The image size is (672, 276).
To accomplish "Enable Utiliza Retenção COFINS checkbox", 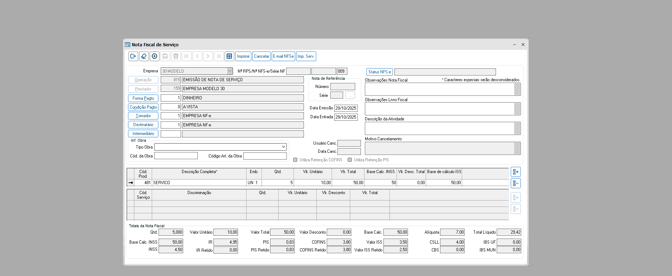I will 295,160.
